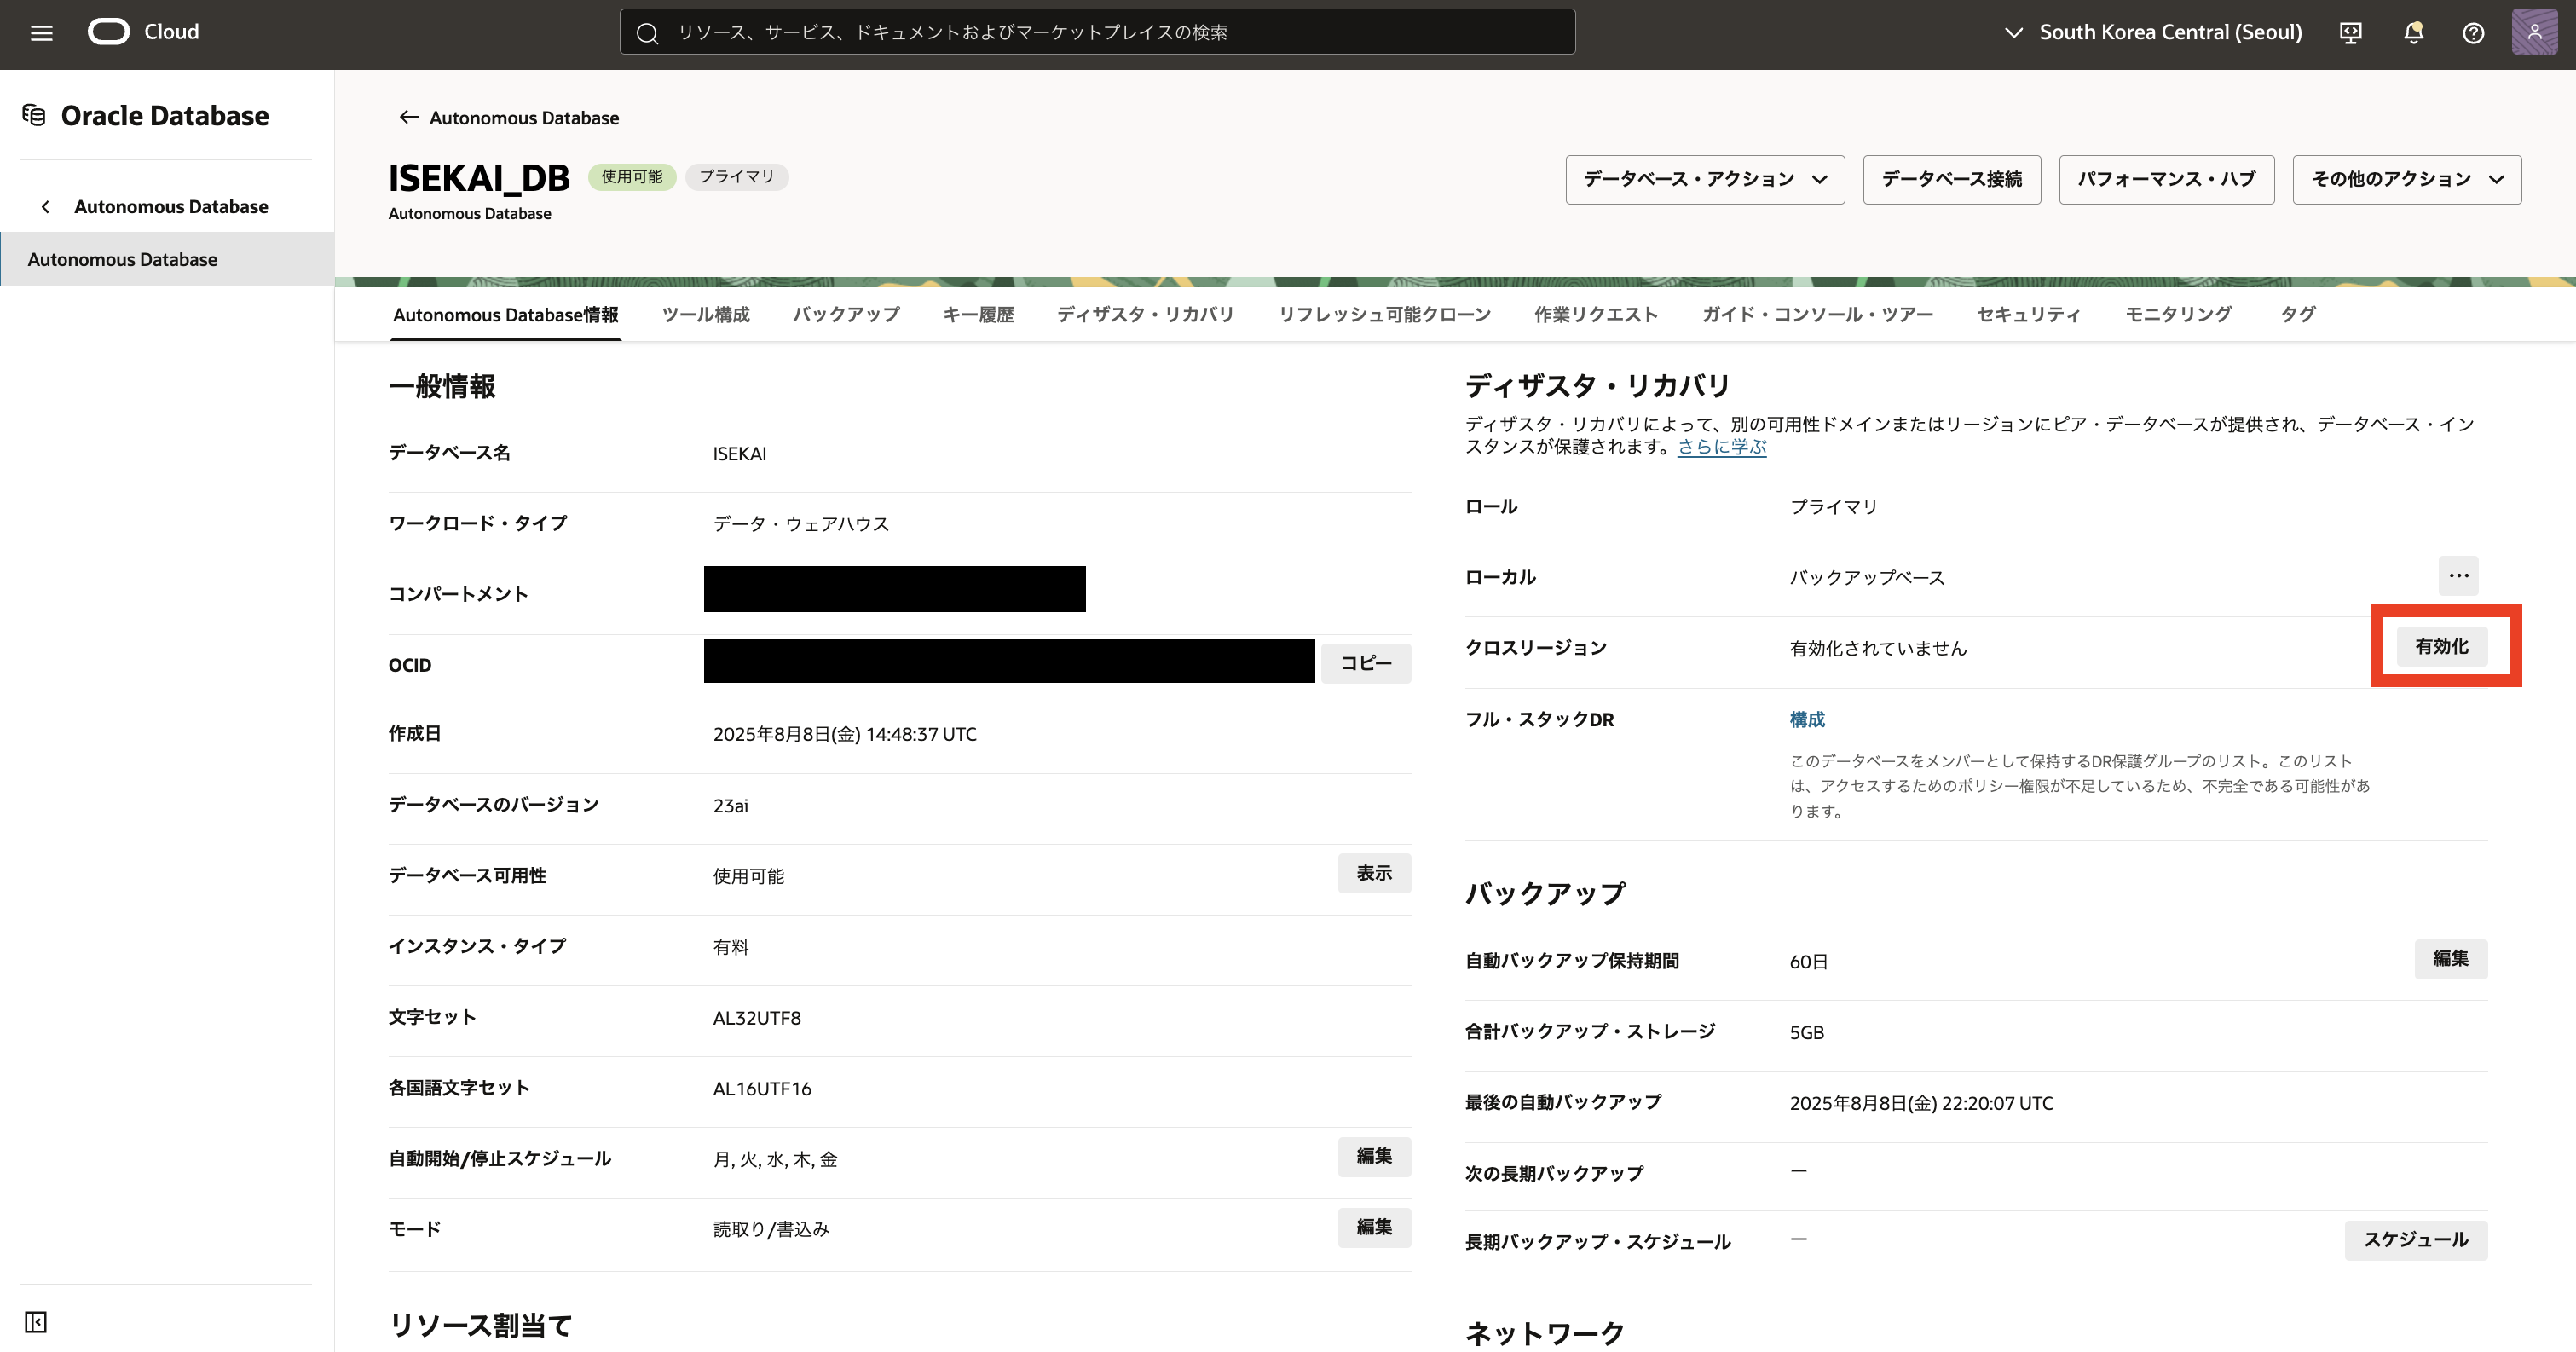Viewport: 2576px width, 1352px height.
Task: Open the ellipsis menu next to バックアップベース
Action: coord(2459,575)
